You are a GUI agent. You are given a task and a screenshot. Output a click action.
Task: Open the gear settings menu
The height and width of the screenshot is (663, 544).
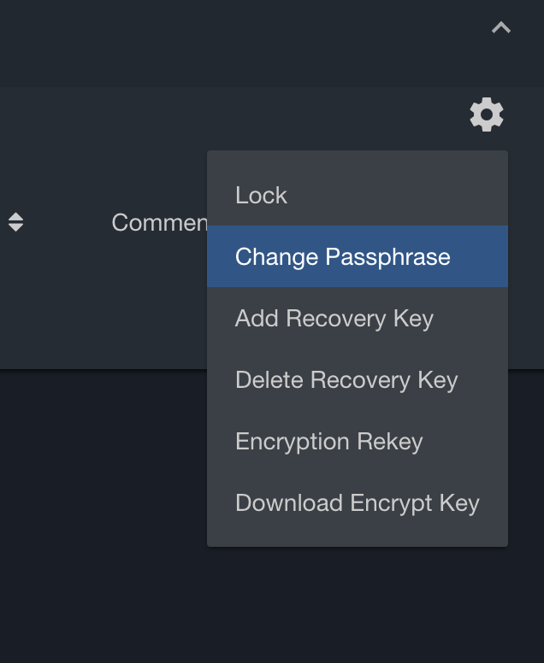487,114
